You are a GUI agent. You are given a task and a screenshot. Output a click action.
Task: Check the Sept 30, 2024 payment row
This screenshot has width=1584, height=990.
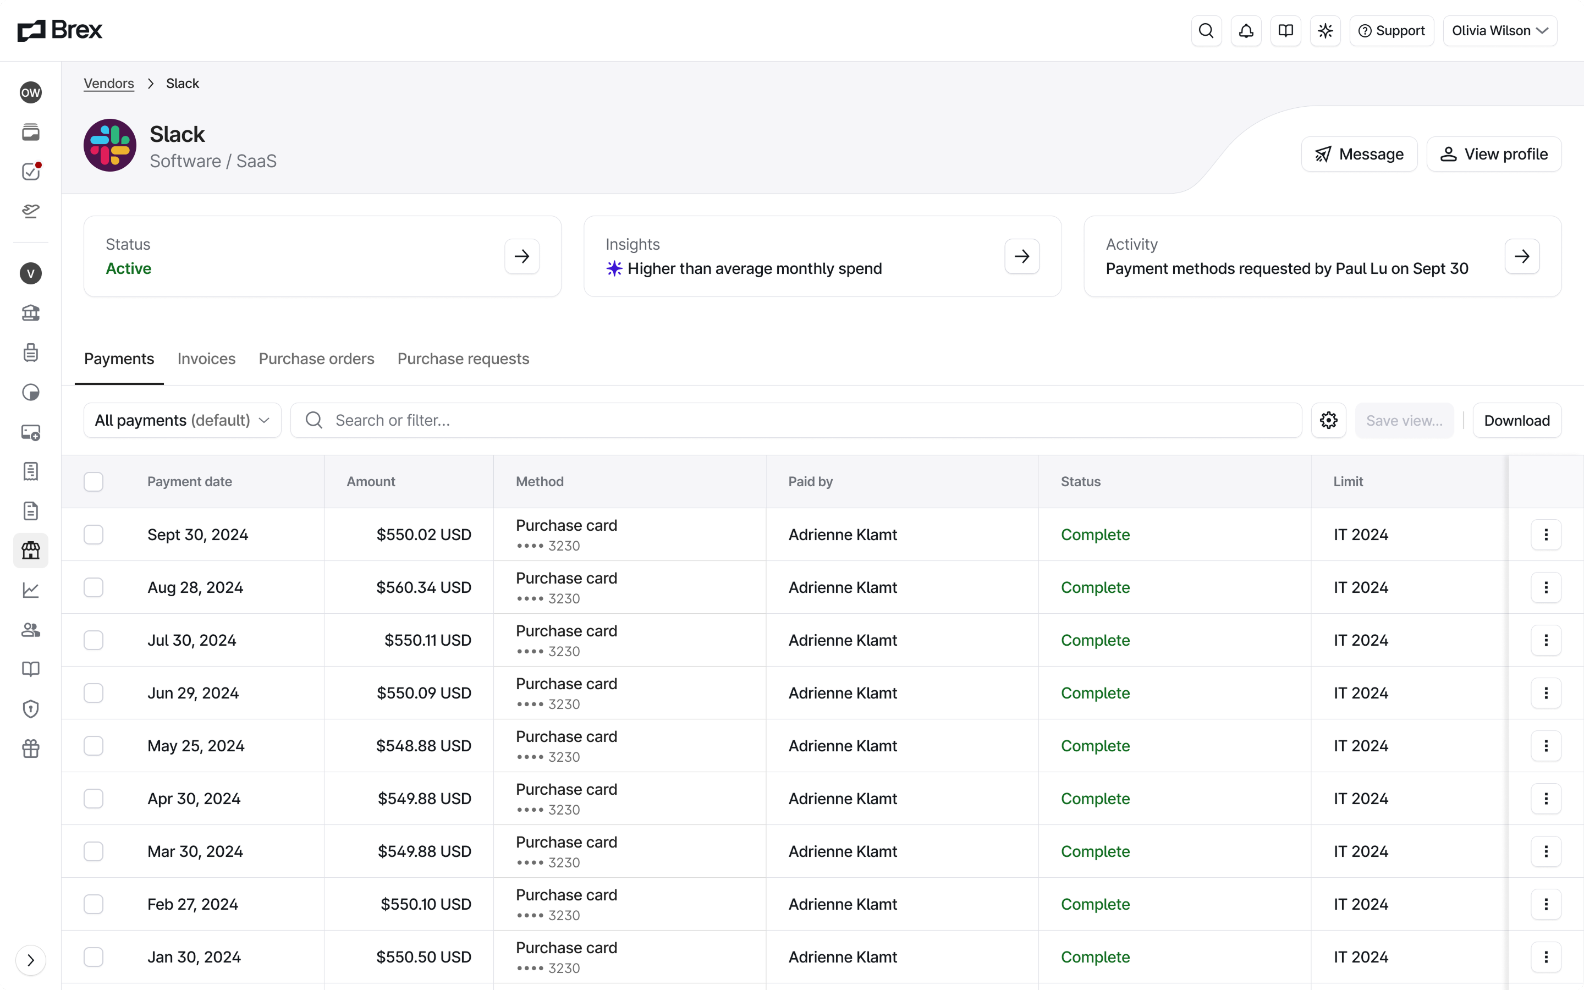point(94,535)
